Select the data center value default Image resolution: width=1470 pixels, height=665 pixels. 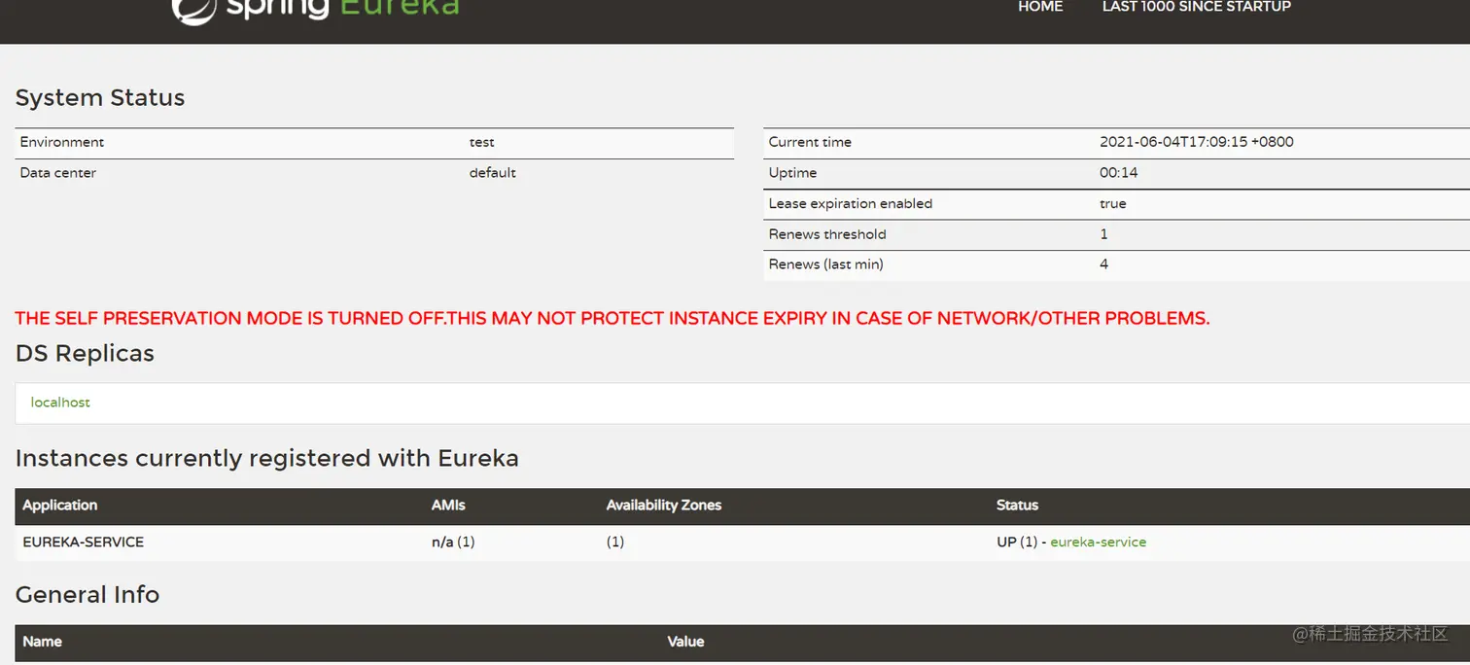pyautogui.click(x=492, y=173)
